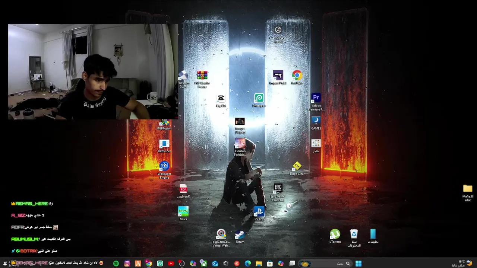The height and width of the screenshot is (268, 477).
Task: Open the متاجر folder on the desktop
Action: (316, 146)
